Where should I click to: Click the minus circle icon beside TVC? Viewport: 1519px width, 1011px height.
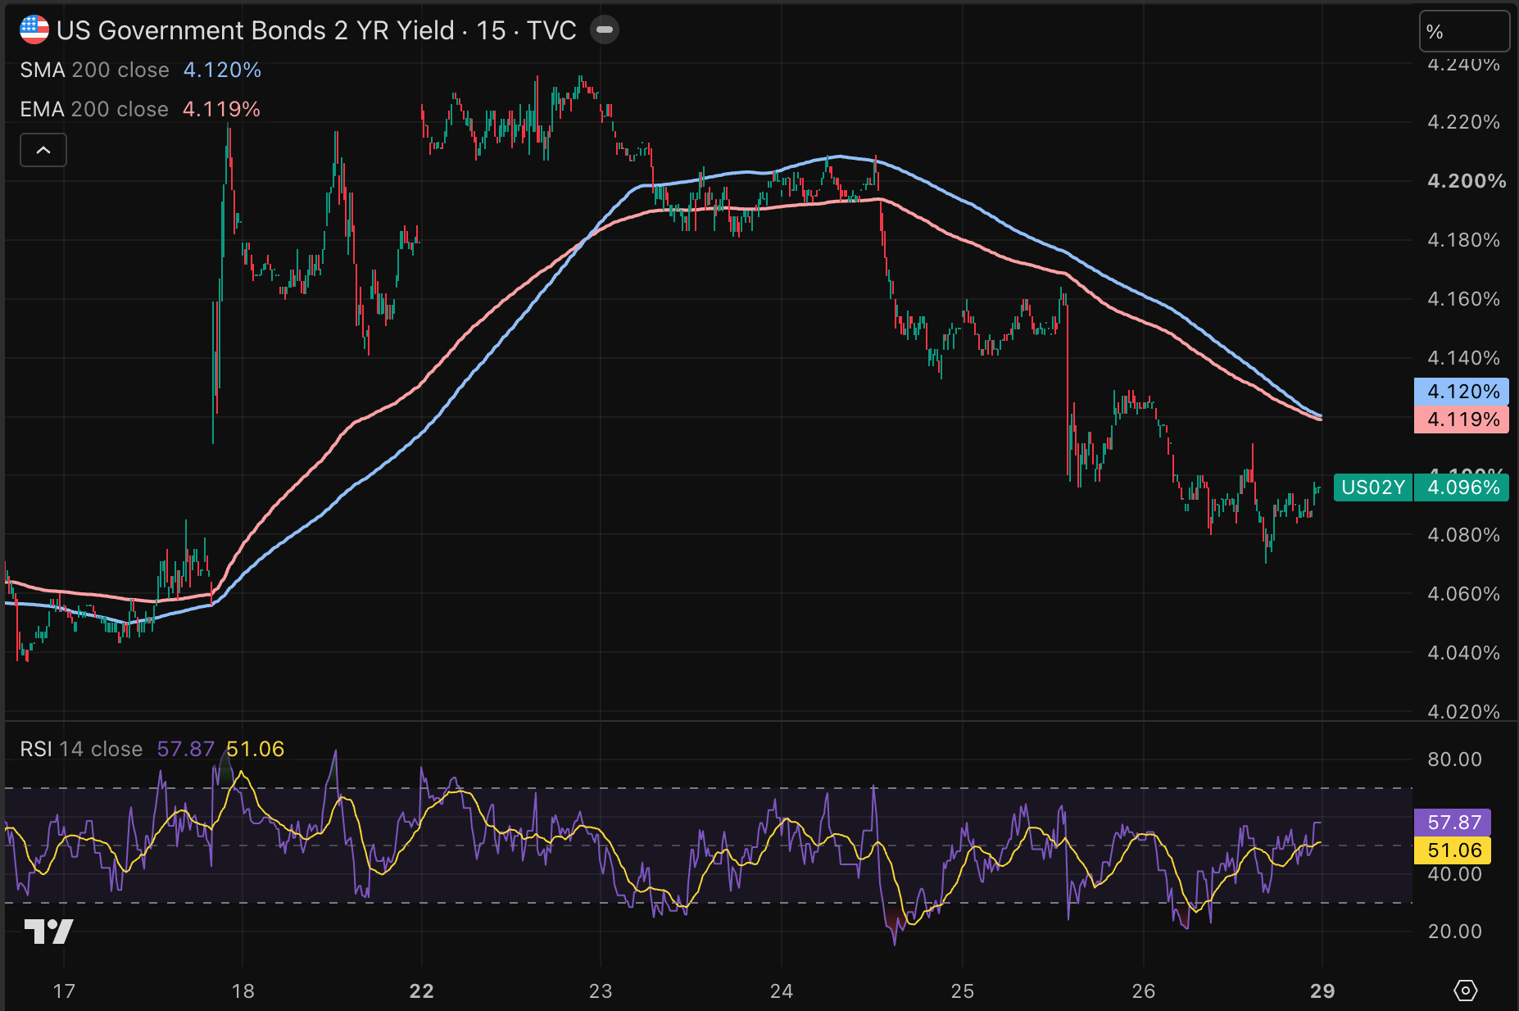(605, 30)
